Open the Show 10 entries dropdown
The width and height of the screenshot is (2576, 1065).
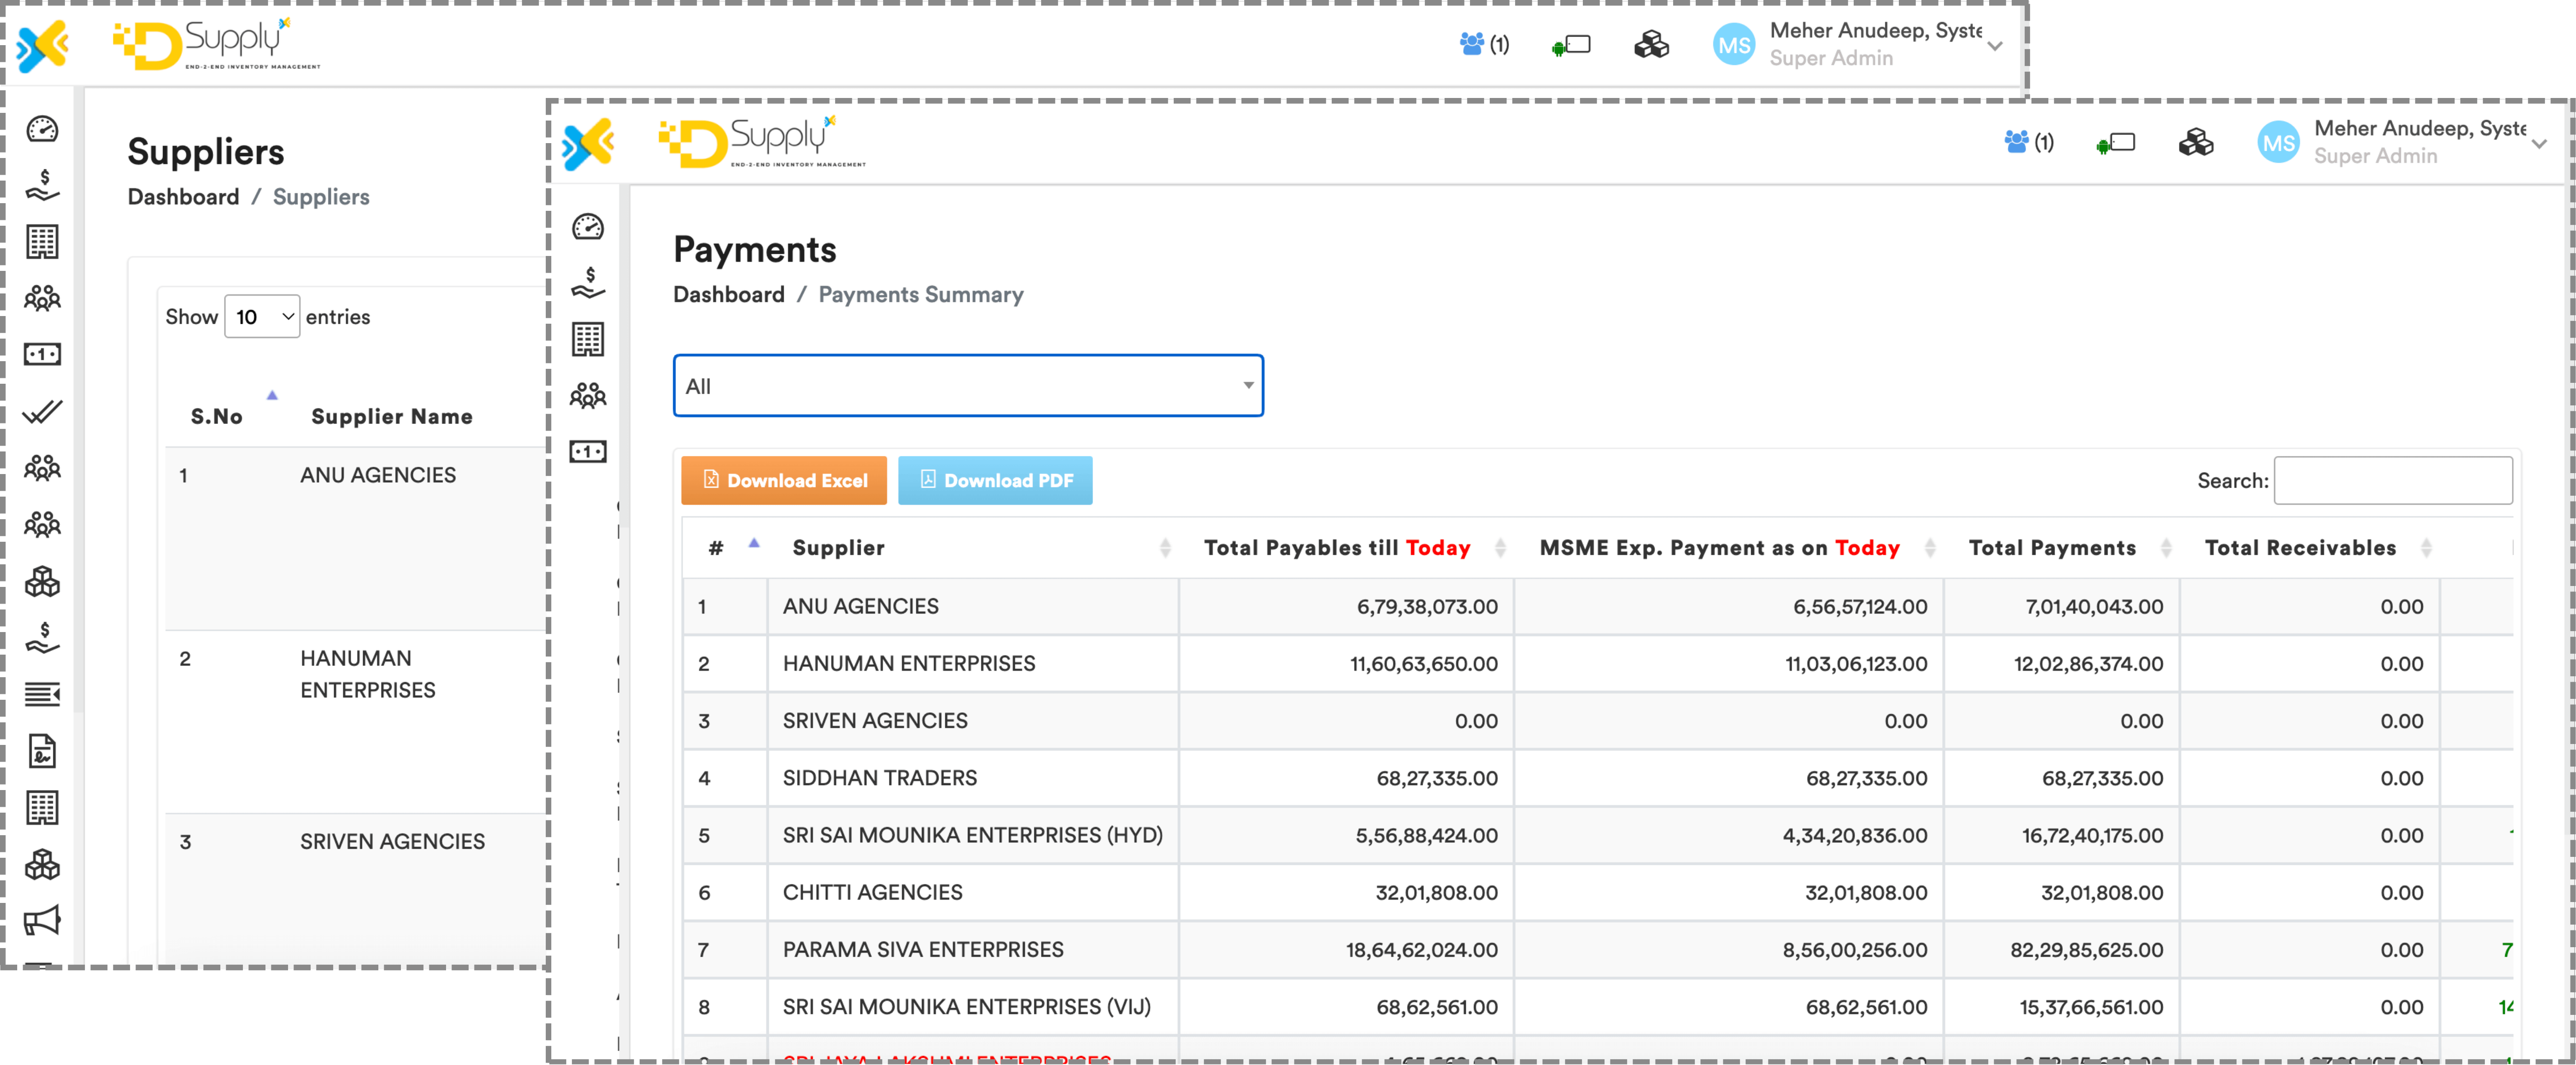[x=262, y=316]
